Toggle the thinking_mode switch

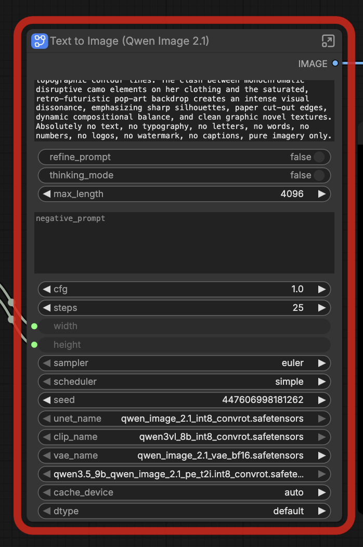click(x=319, y=175)
